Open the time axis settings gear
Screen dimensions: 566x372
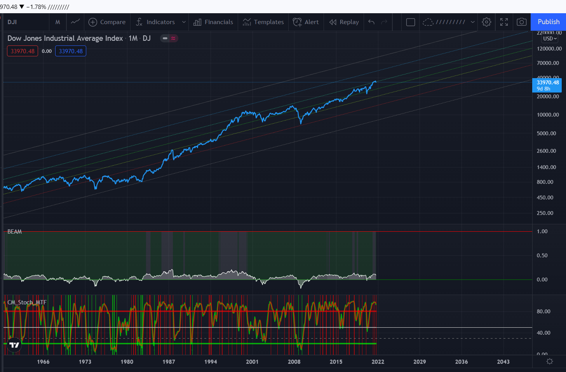549,362
